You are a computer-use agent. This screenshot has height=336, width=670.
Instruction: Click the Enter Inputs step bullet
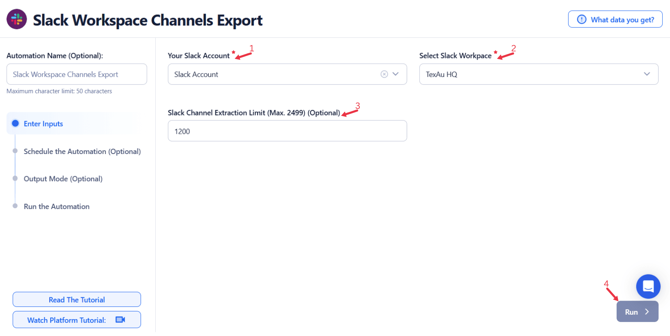(x=16, y=124)
